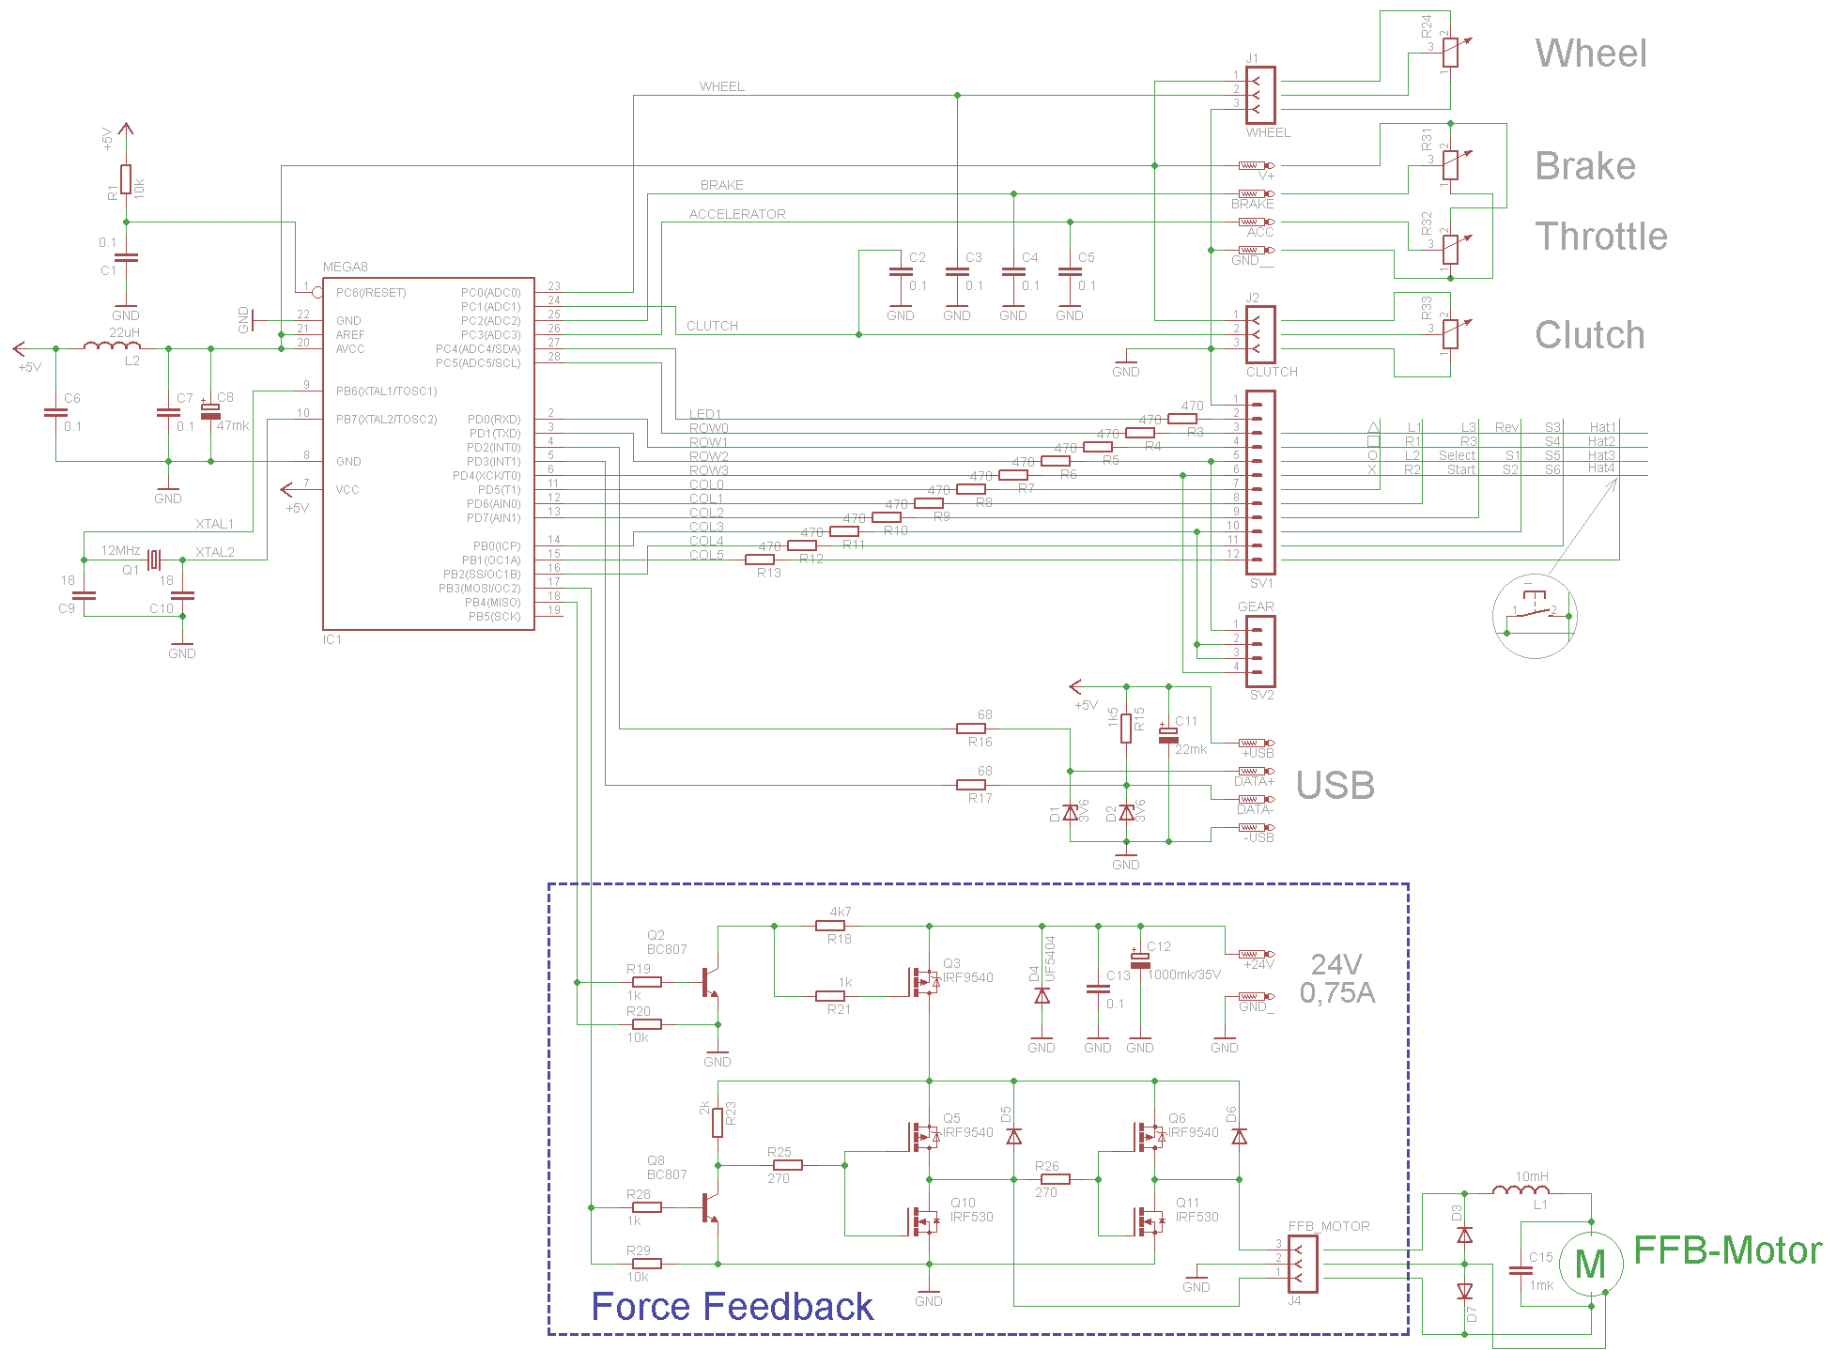Viewport: 1837px width, 1350px height.
Task: Select the D2 3V6 zener diode
Action: pos(1126,813)
